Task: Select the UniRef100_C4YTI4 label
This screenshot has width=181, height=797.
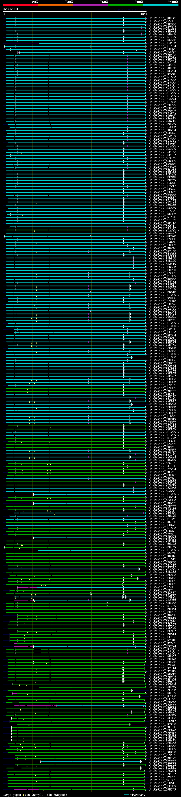Action: coord(162,668)
